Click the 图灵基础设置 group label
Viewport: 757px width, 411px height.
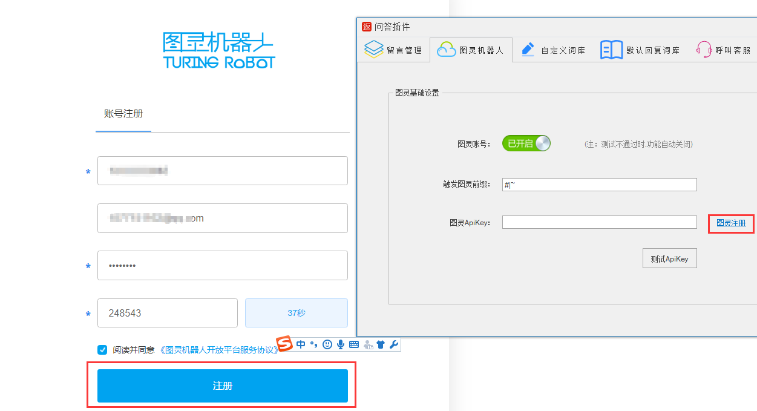pyautogui.click(x=417, y=93)
